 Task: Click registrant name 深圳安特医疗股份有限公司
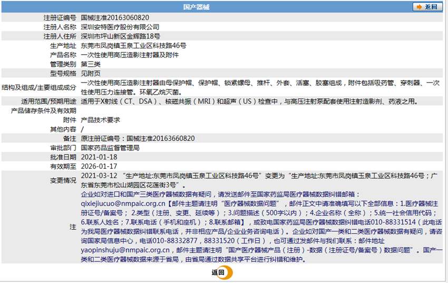[x=120, y=27]
